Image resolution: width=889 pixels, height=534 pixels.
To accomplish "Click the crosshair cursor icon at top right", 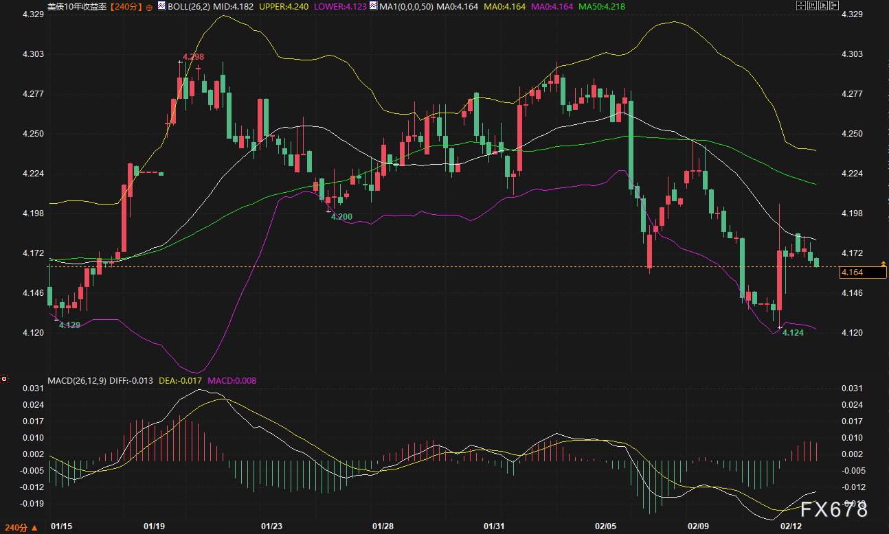I will pos(800,5).
